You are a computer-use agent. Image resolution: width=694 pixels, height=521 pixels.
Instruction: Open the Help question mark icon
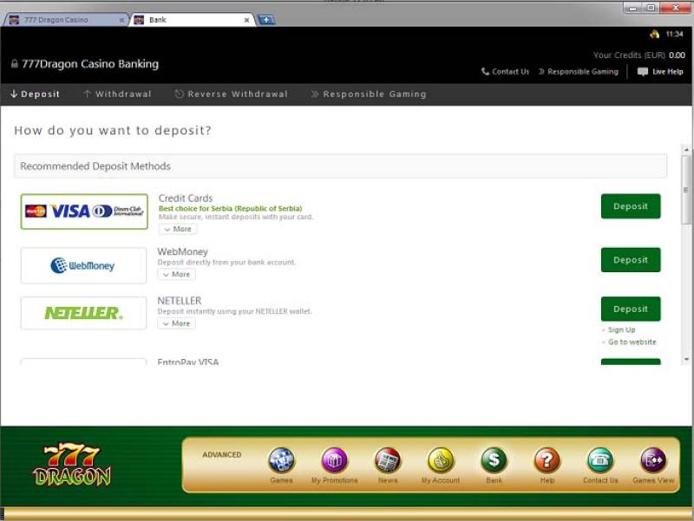(x=547, y=460)
